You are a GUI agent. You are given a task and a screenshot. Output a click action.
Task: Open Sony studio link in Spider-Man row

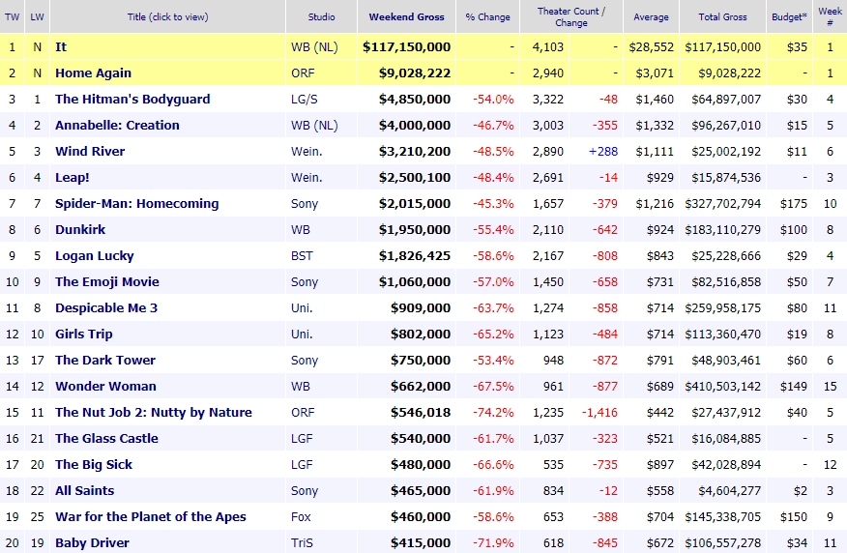305,204
